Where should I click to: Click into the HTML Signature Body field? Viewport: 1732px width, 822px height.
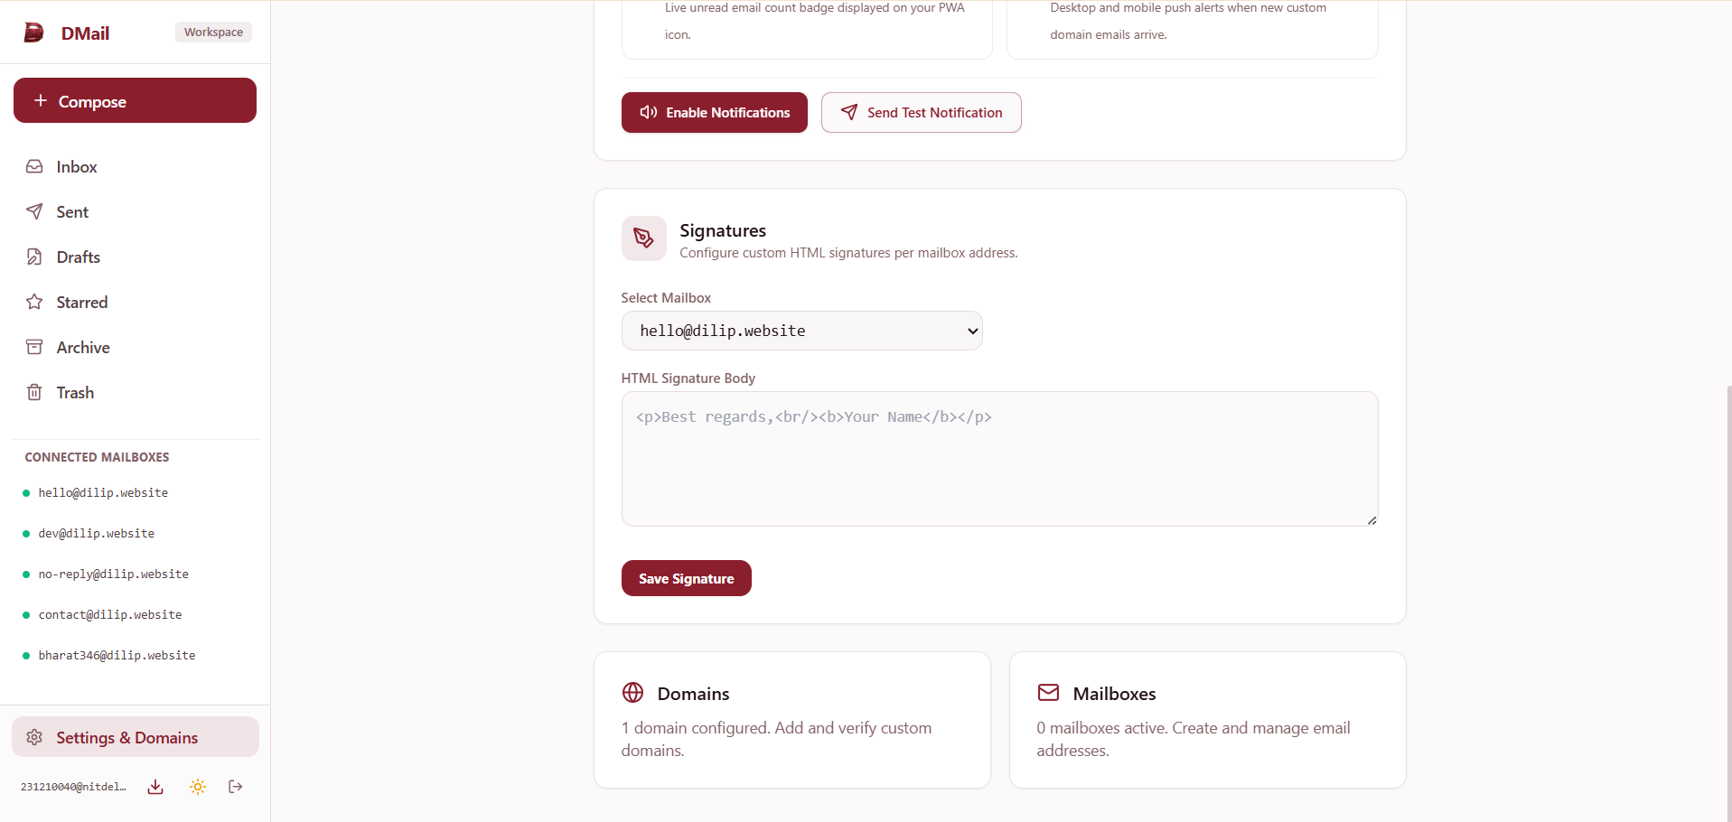(999, 459)
